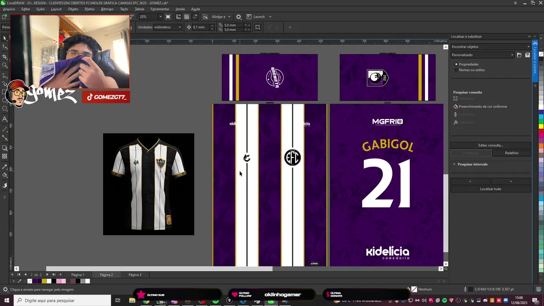Select the Freehand drawing tool
The height and width of the screenshot is (306, 544).
point(5,75)
